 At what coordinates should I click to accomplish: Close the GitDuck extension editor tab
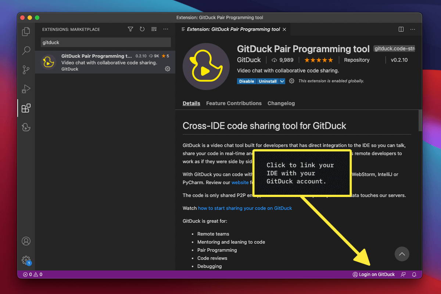click(285, 29)
